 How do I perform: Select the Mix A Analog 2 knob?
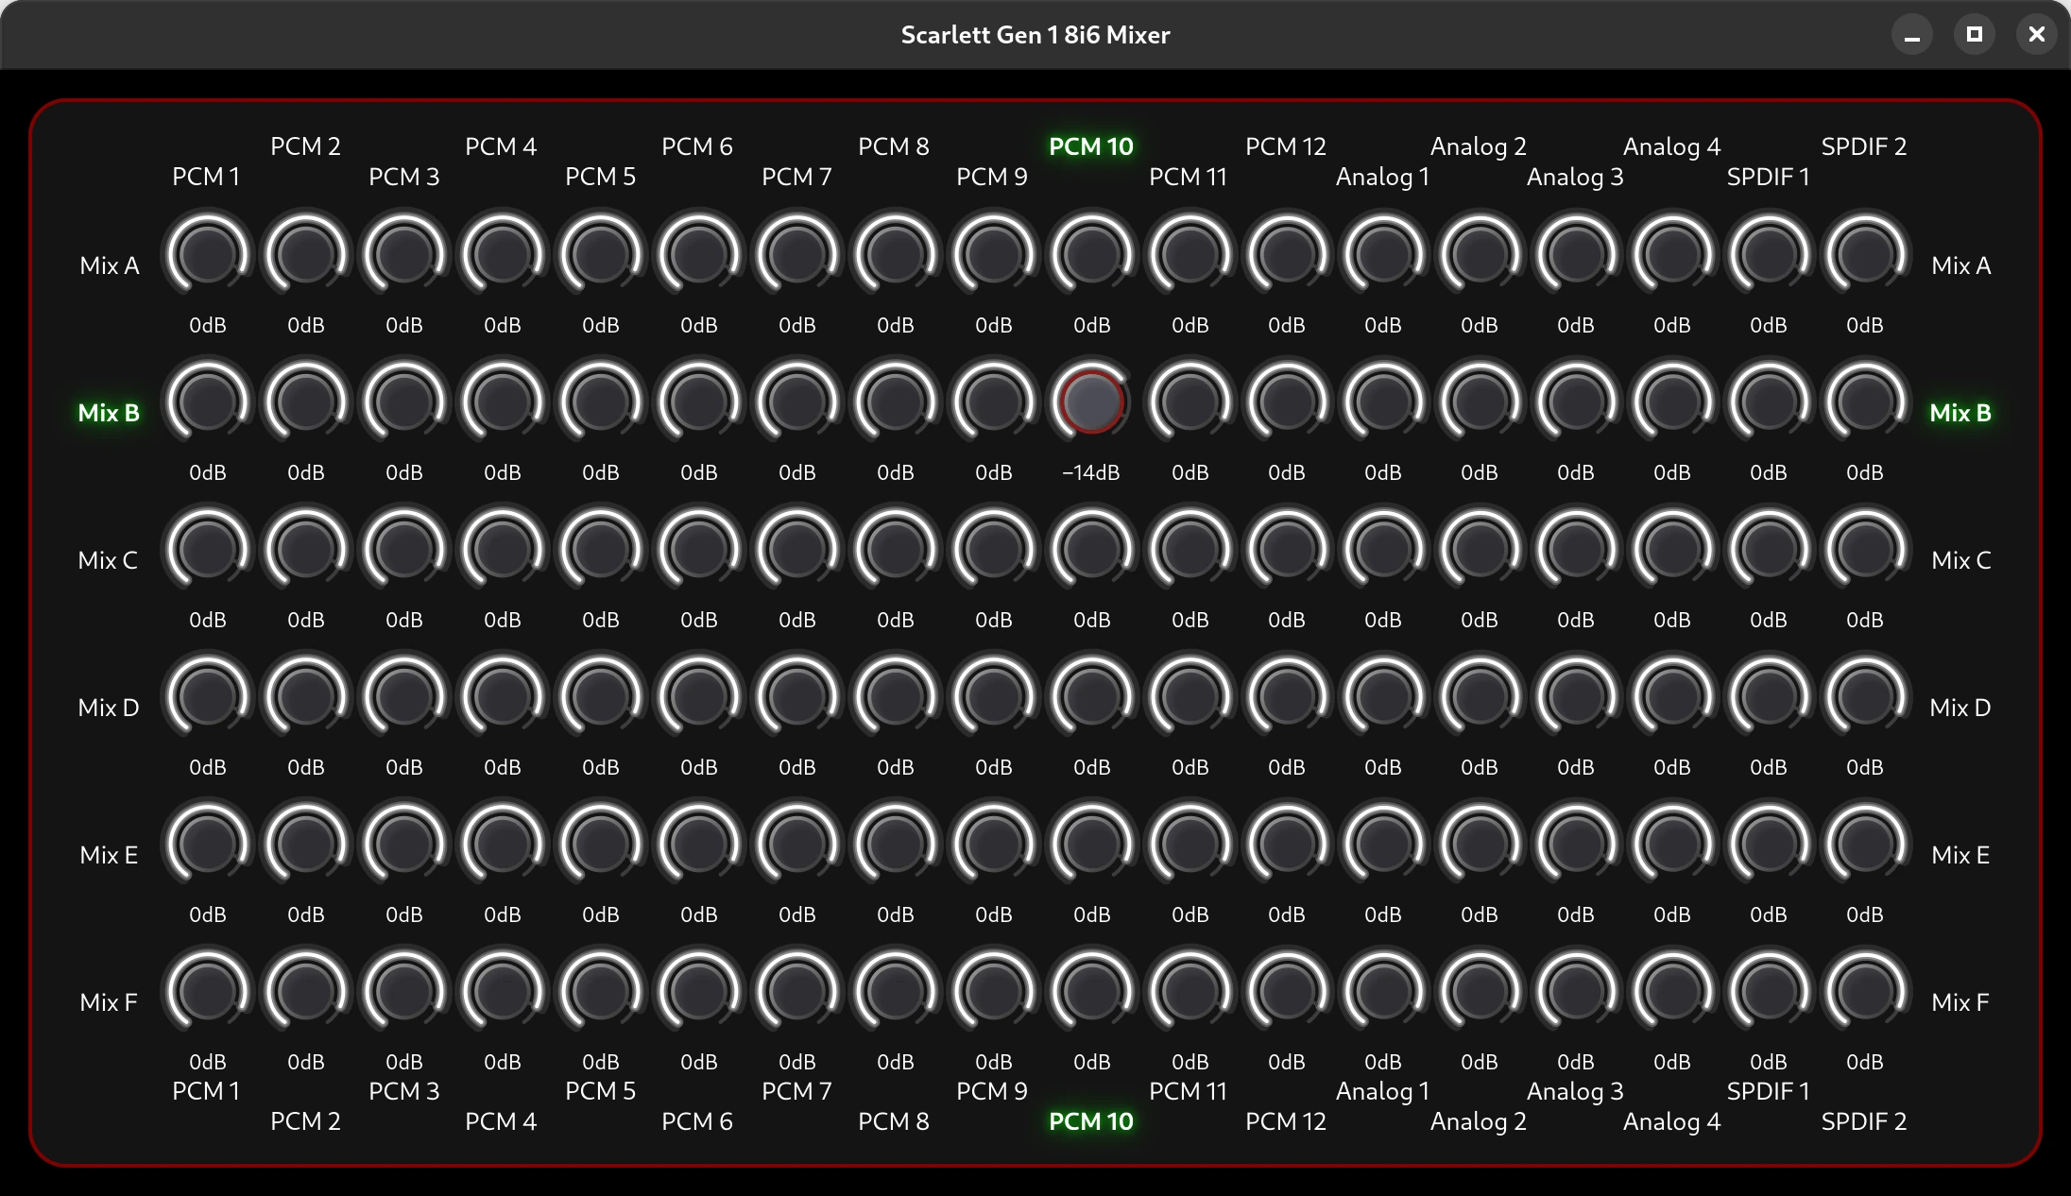pos(1480,254)
